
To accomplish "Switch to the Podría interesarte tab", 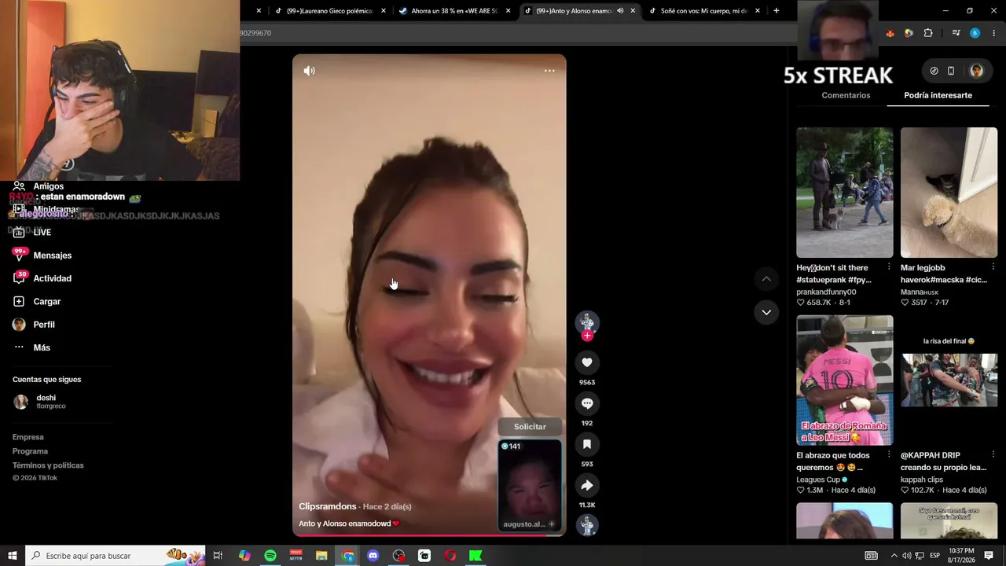I will (x=938, y=95).
